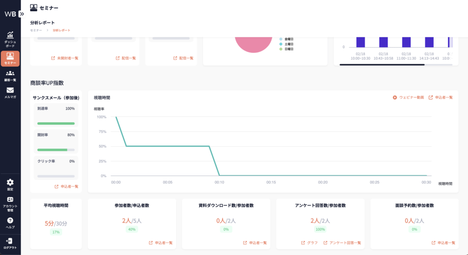This screenshot has width=468, height=255.
Task: Expand the WB sidebar with double-chevron
Action: coord(21,14)
